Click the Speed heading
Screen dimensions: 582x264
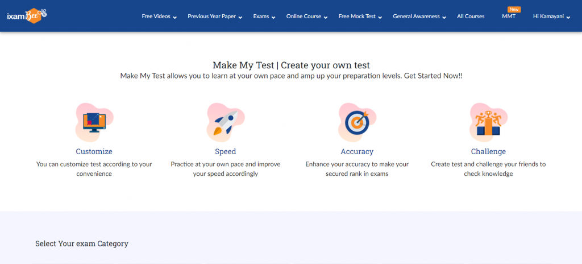[225, 152]
